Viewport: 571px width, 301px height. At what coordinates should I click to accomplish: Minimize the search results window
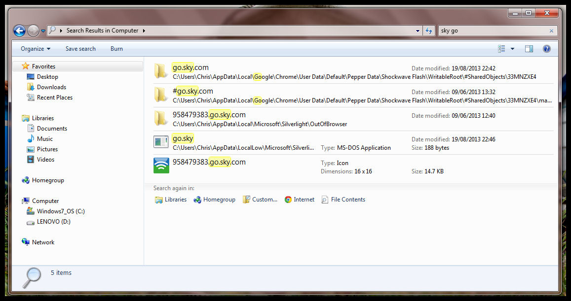pyautogui.click(x=515, y=13)
